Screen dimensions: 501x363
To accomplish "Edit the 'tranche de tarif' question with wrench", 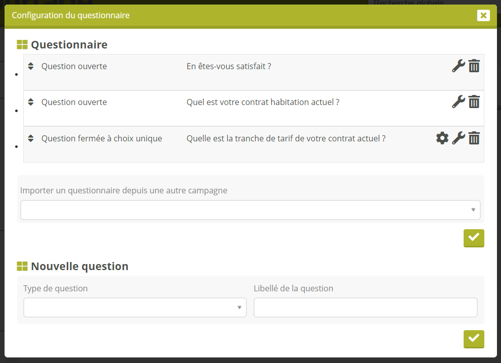I will tap(458, 138).
